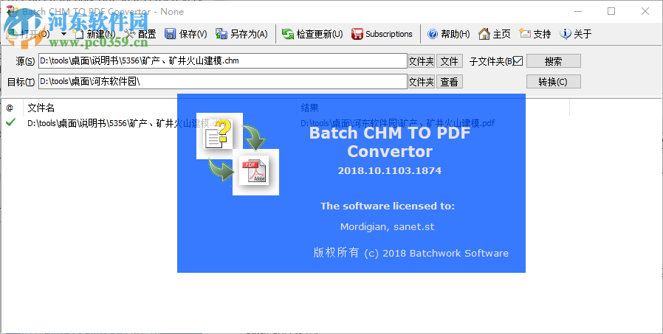
Task: Click the 检查更新(U) refresh icon
Action: (x=287, y=34)
